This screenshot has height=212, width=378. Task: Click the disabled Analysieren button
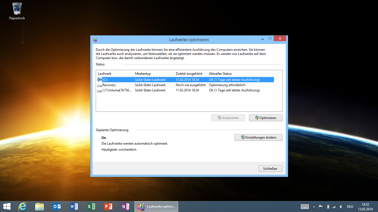coord(228,118)
